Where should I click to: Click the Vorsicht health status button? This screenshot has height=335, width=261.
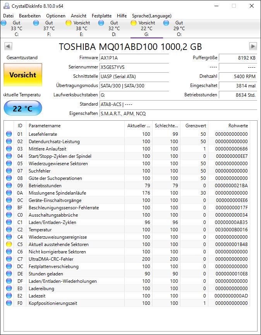pyautogui.click(x=22, y=74)
